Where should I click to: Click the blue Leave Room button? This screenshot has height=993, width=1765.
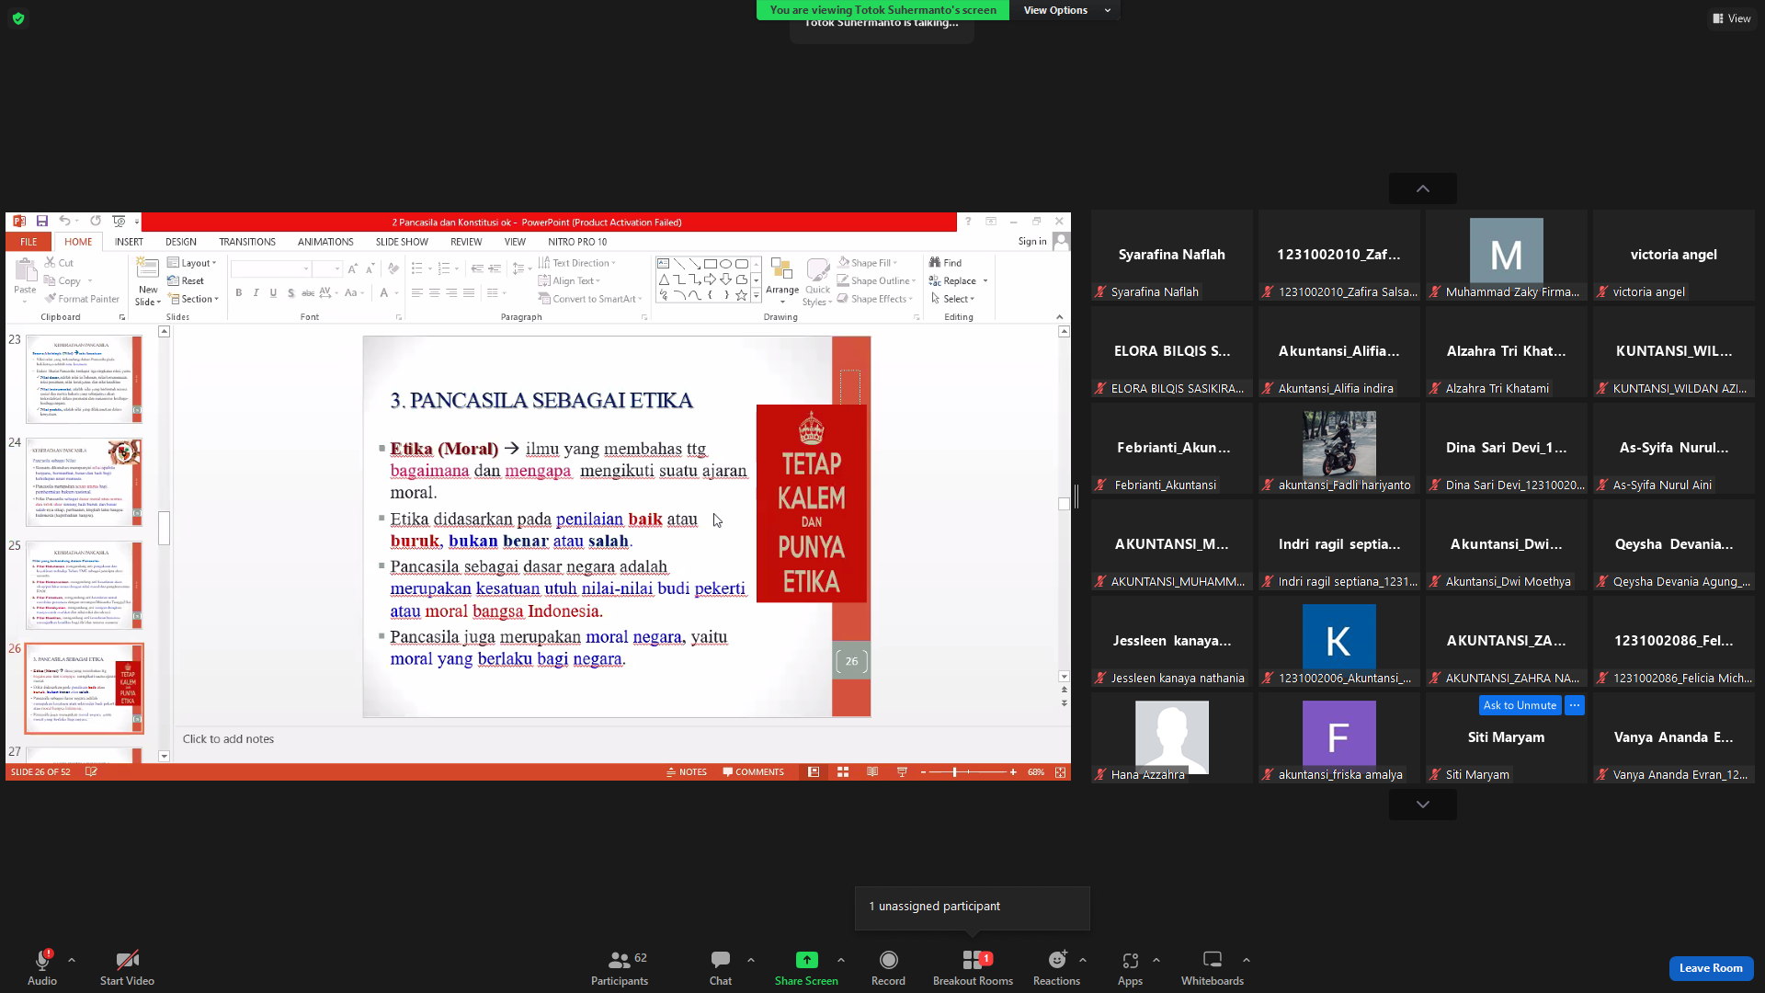point(1711,968)
